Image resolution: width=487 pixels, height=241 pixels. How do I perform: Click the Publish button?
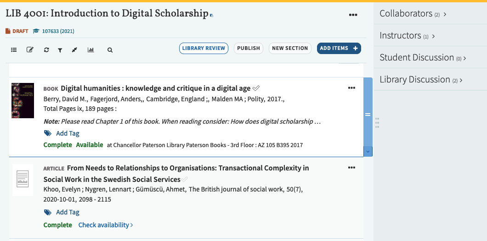tap(249, 48)
